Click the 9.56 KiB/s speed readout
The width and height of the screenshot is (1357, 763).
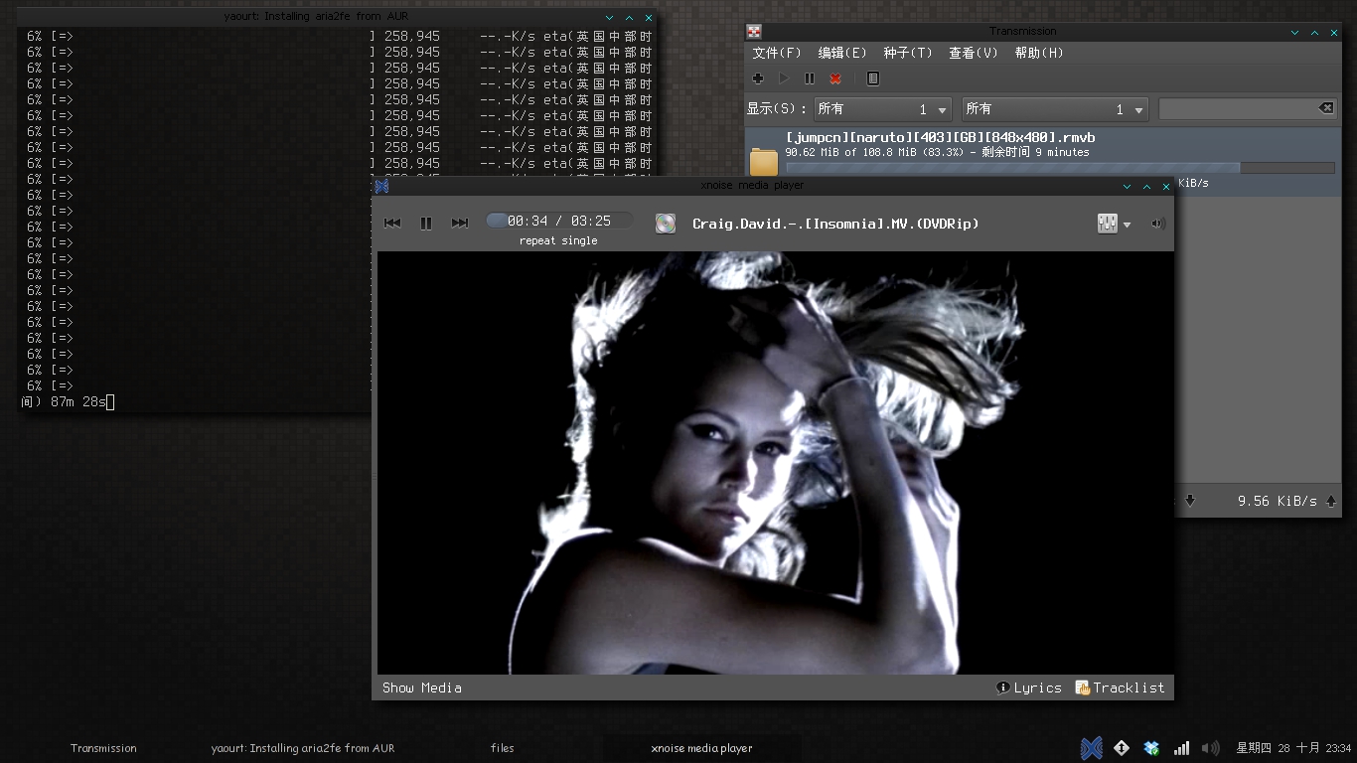1278,502
